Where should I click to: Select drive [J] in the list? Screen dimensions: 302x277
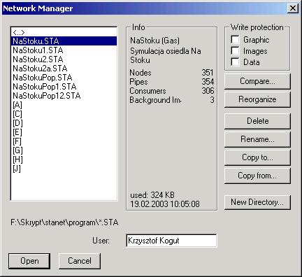click(x=64, y=169)
